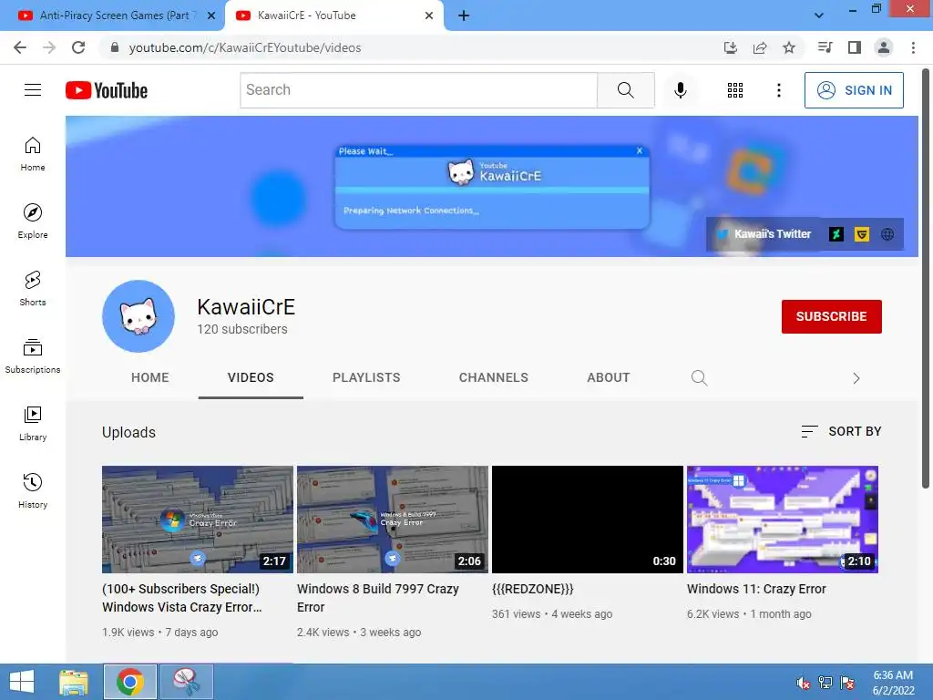Click the YouTube logo
Viewport: 933px width, 700px height.
pyautogui.click(x=107, y=90)
